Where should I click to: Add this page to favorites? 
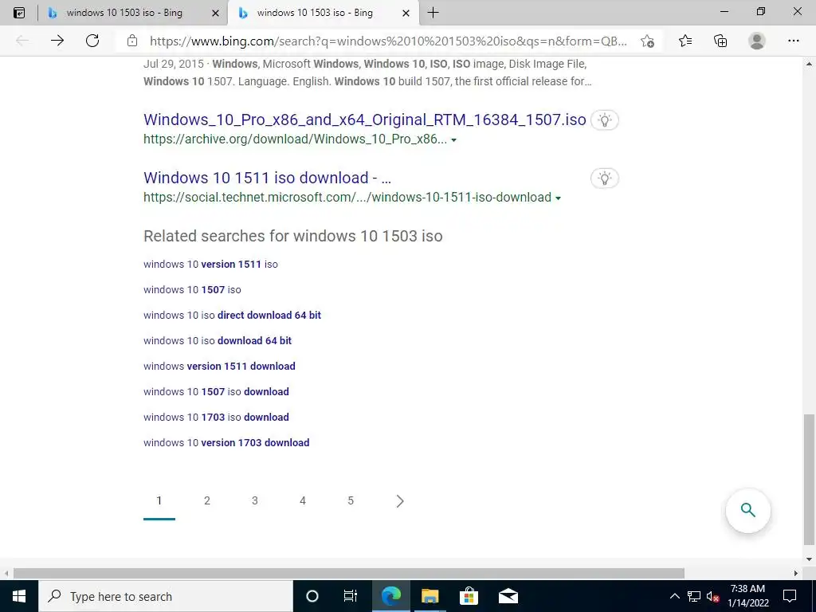(647, 41)
